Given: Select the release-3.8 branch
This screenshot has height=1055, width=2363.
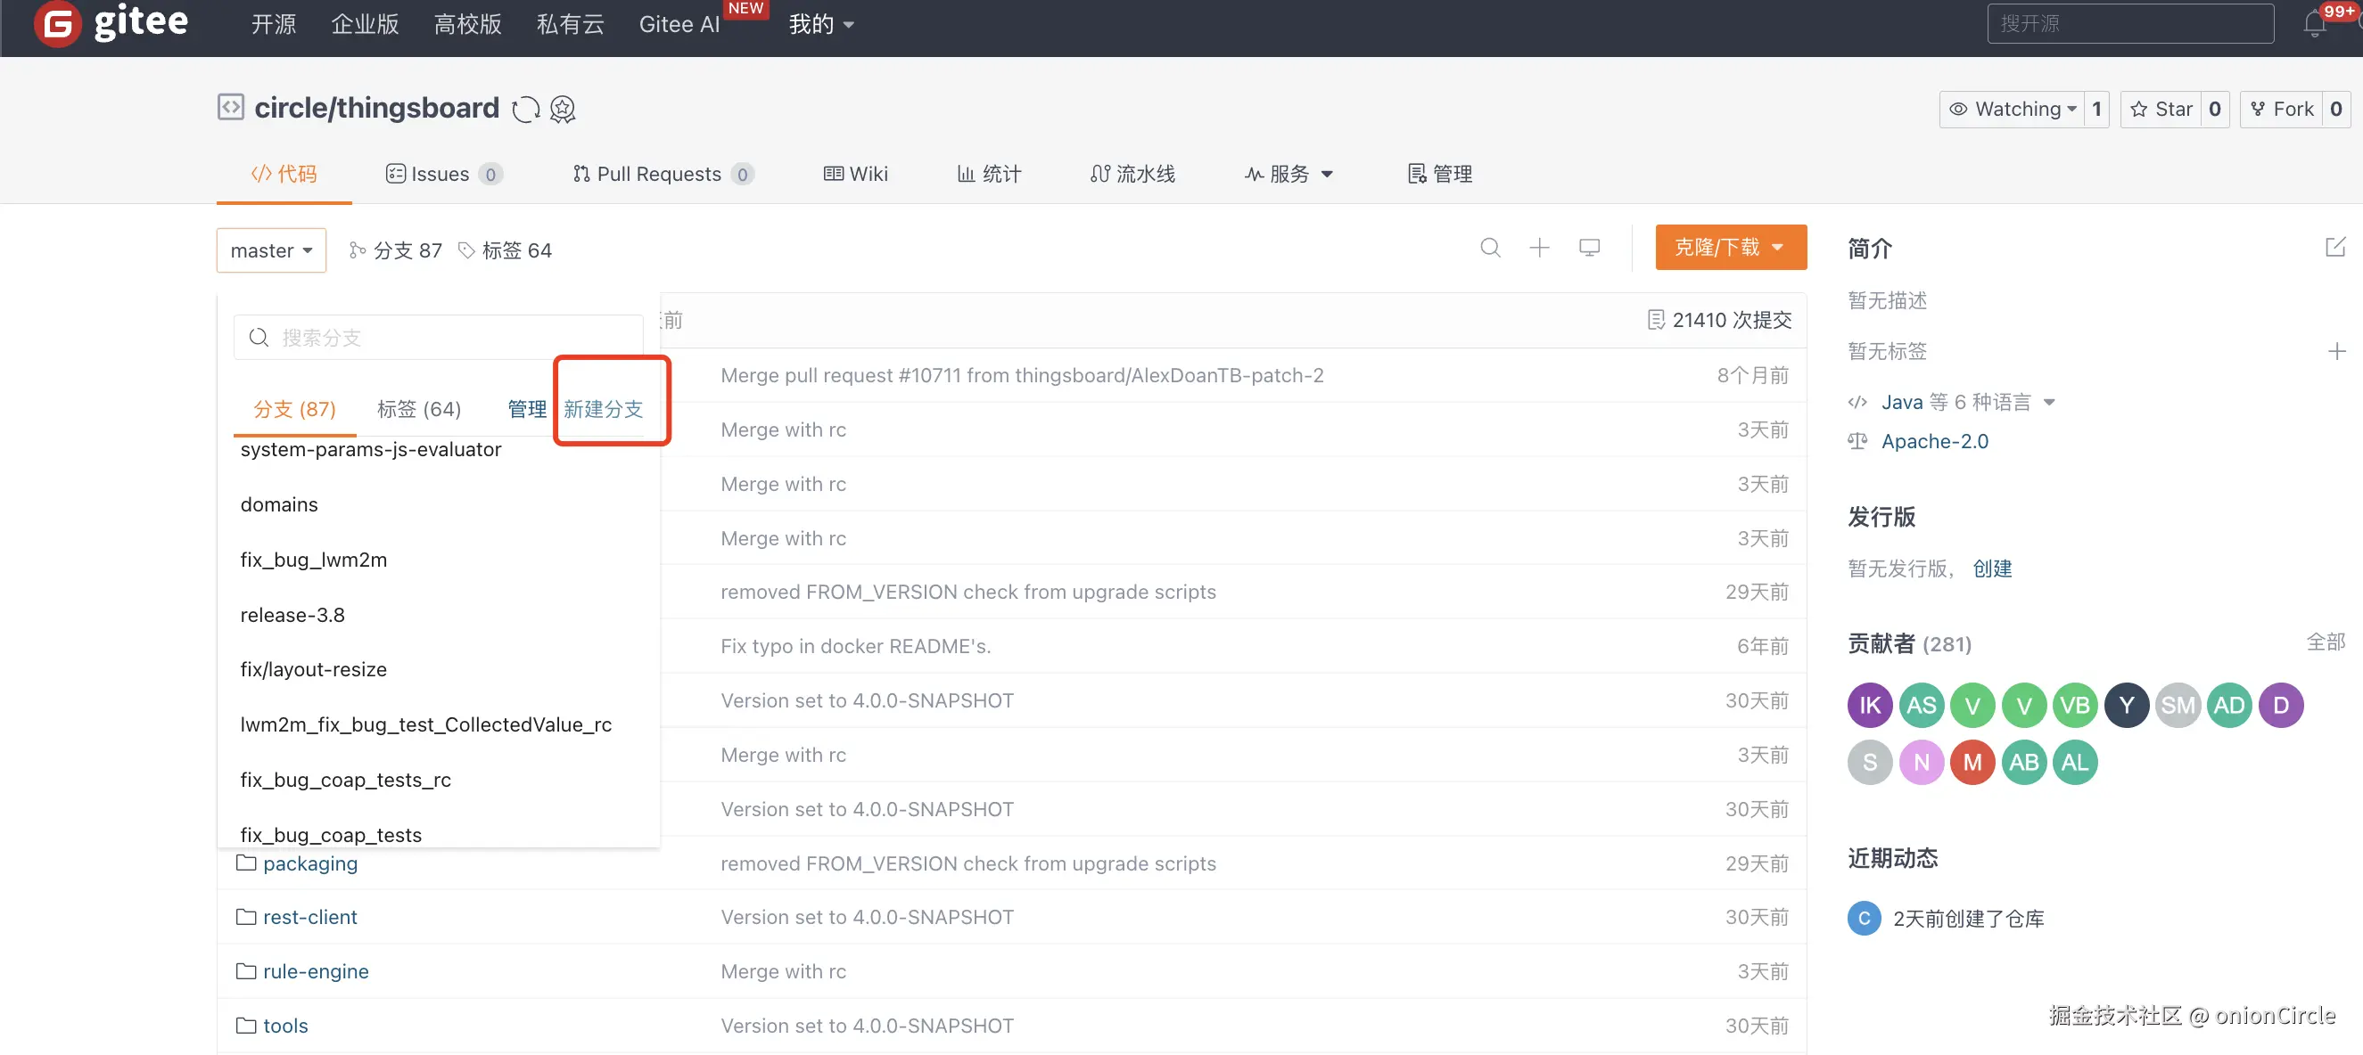Looking at the screenshot, I should (x=292, y=614).
